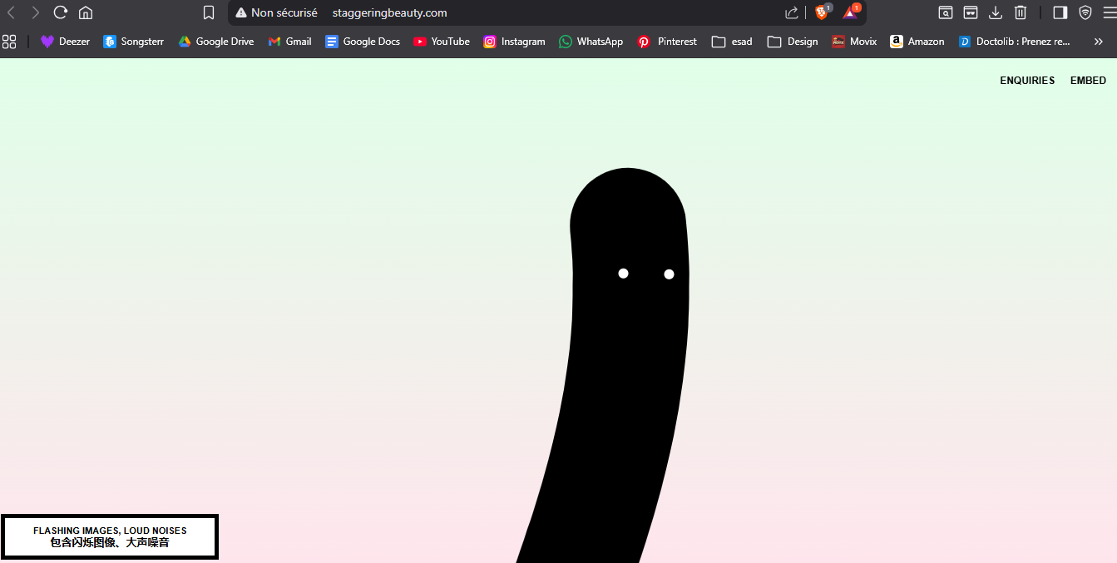
Task: Toggle the sidebar panel
Action: click(x=1060, y=12)
